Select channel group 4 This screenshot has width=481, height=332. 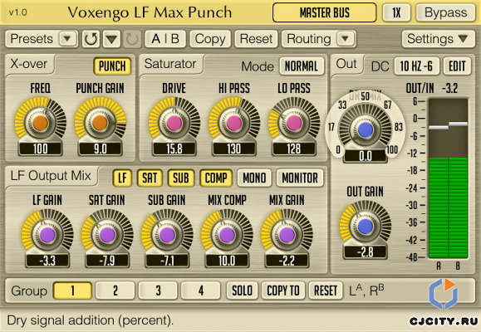pos(200,290)
